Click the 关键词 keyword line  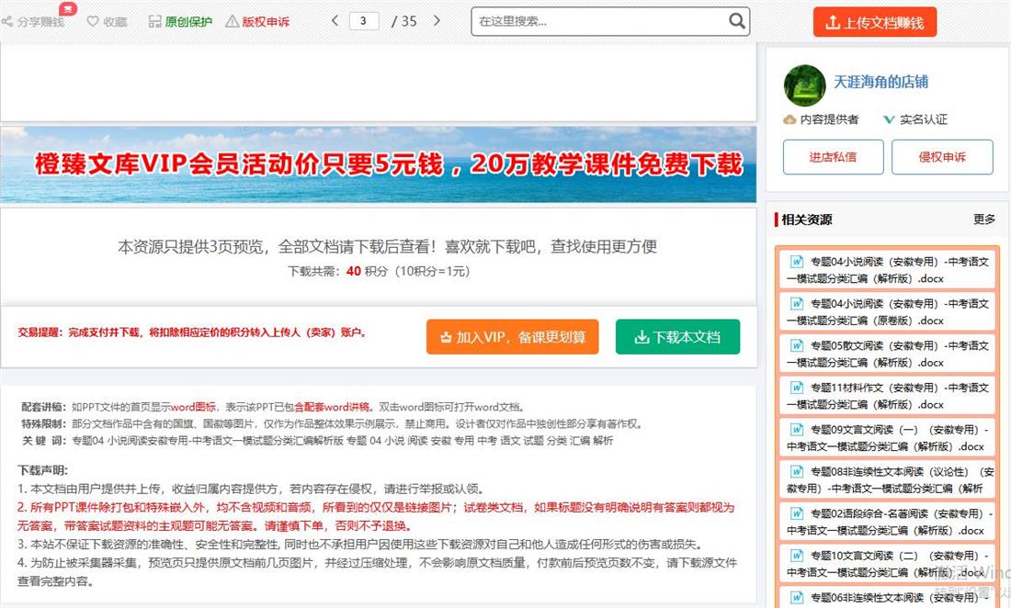point(317,441)
